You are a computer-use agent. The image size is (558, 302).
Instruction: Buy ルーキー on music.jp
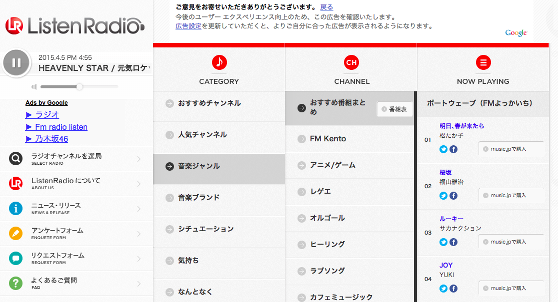511,242
